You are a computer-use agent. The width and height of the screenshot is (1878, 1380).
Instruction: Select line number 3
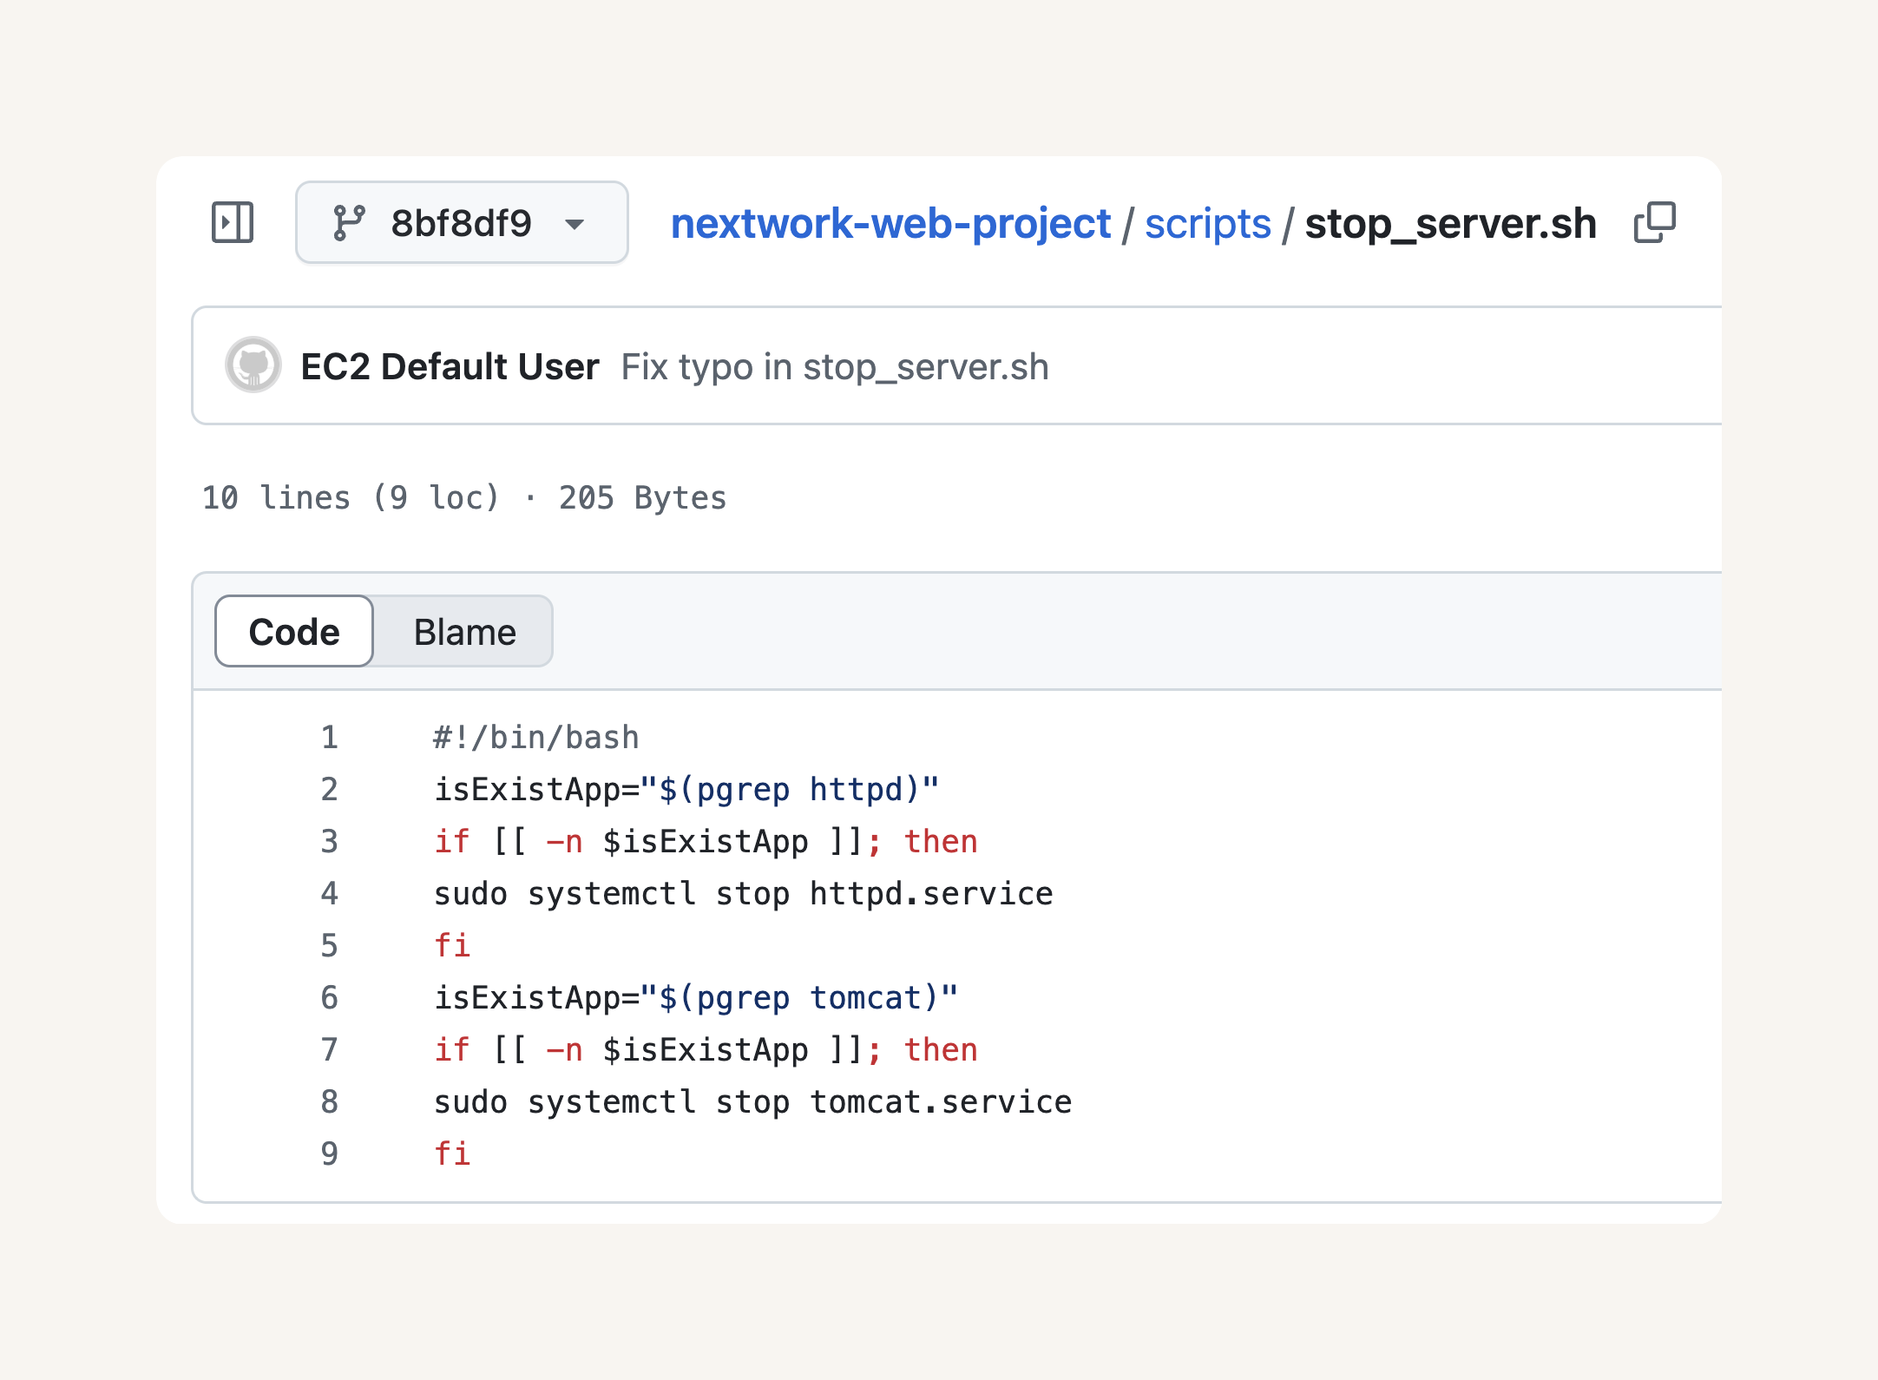[x=330, y=841]
